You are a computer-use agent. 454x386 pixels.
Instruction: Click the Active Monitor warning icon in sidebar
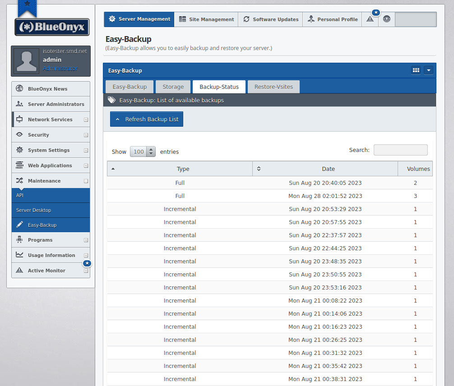[19, 270]
